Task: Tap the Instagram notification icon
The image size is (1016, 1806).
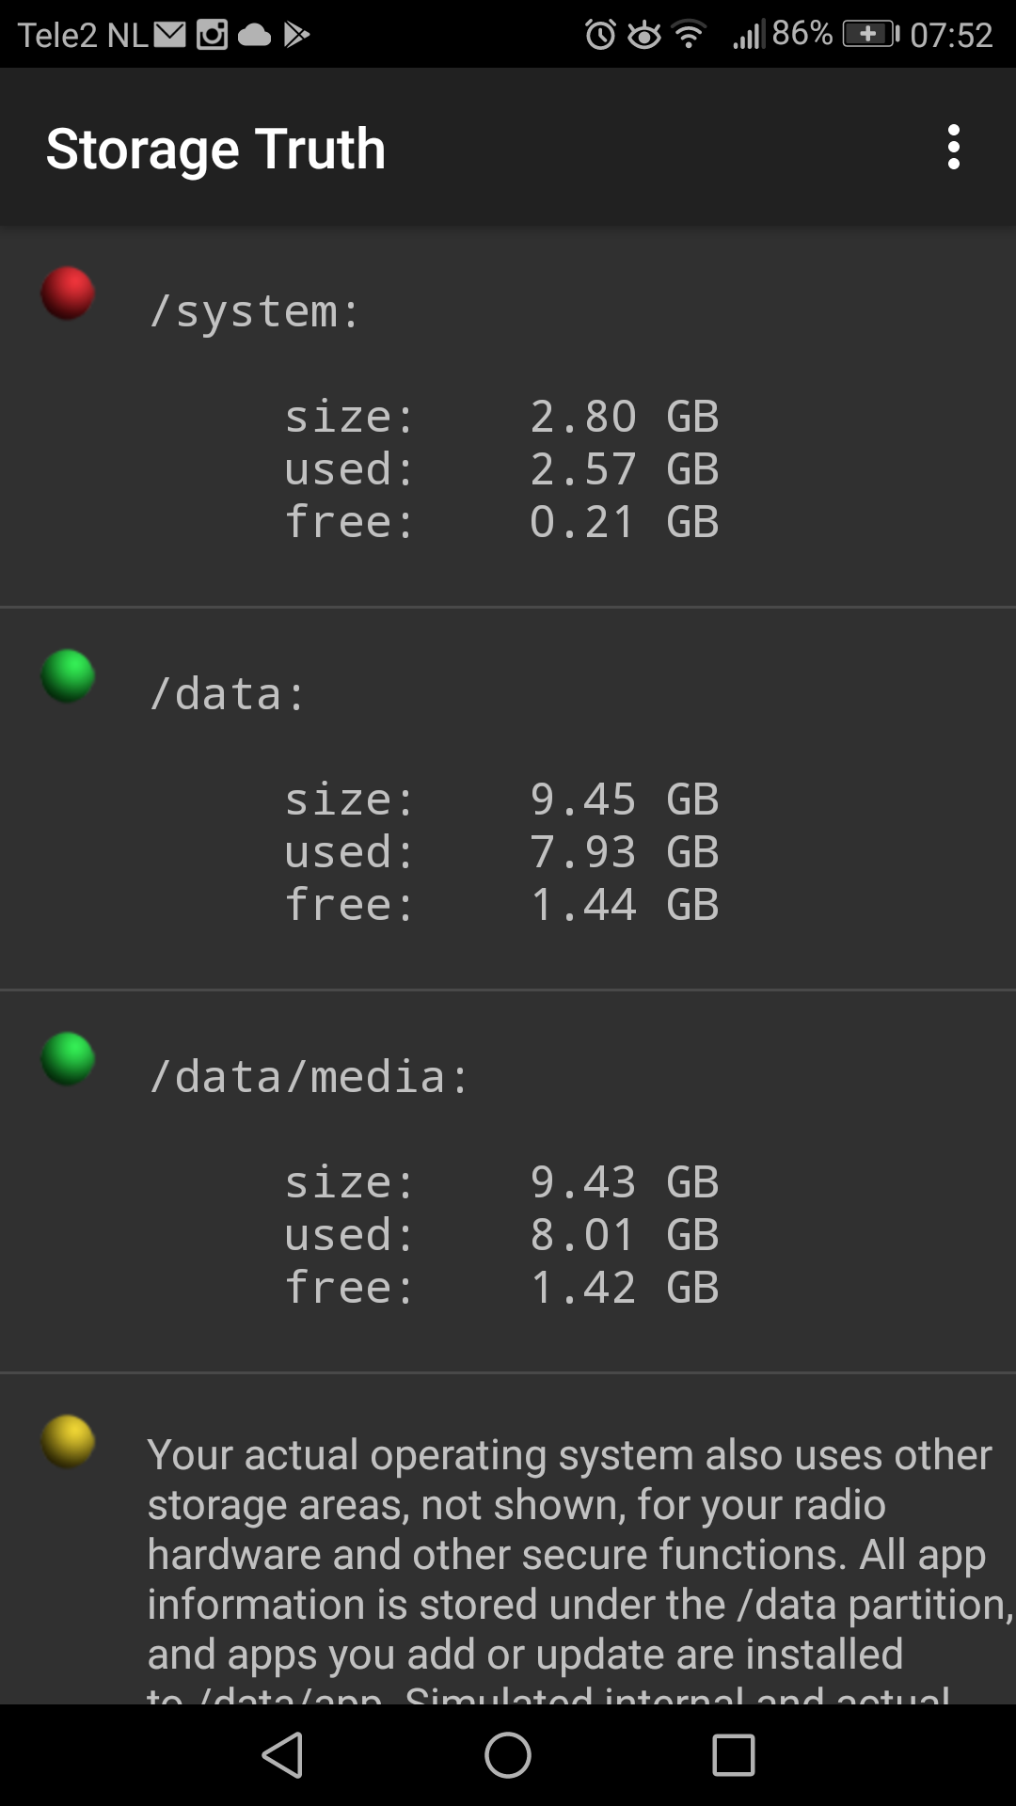Action: (x=212, y=35)
